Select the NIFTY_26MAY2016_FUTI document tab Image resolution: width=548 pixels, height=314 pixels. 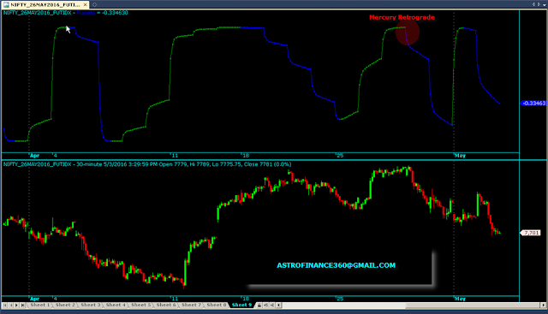[45, 4]
